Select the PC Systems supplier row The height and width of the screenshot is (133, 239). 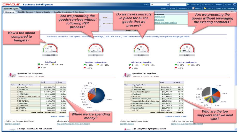[154, 87]
